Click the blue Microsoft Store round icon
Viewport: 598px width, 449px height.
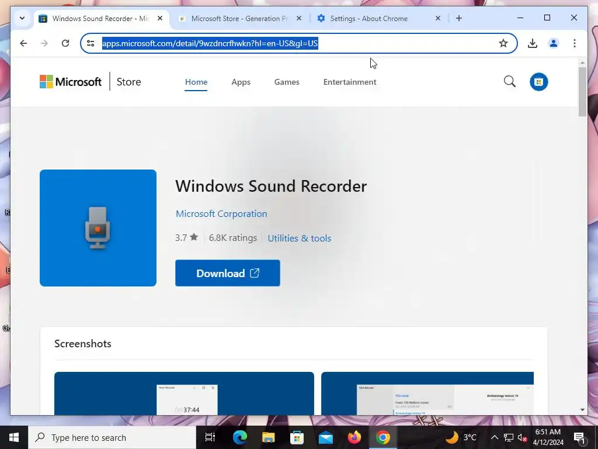coord(538,82)
